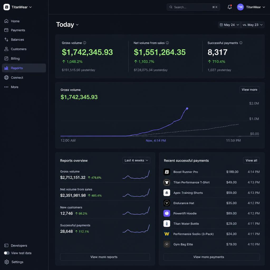Click the TW account avatar
Image resolution: width=270 pixels, height=270 pixels.
point(240,7)
